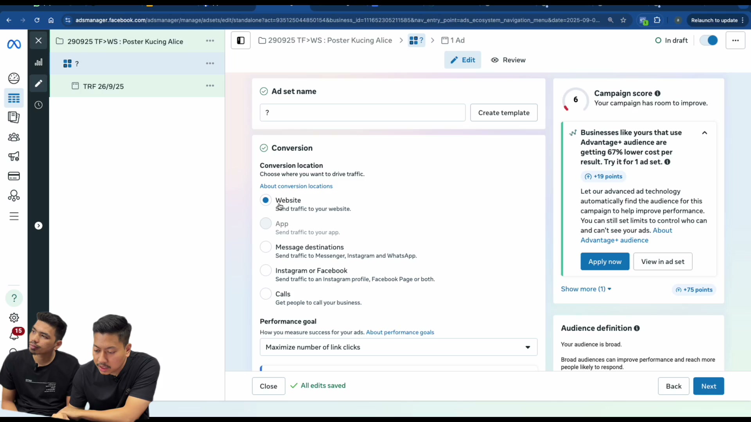The image size is (751, 422).
Task: Open the Billing card icon
Action: 14,176
